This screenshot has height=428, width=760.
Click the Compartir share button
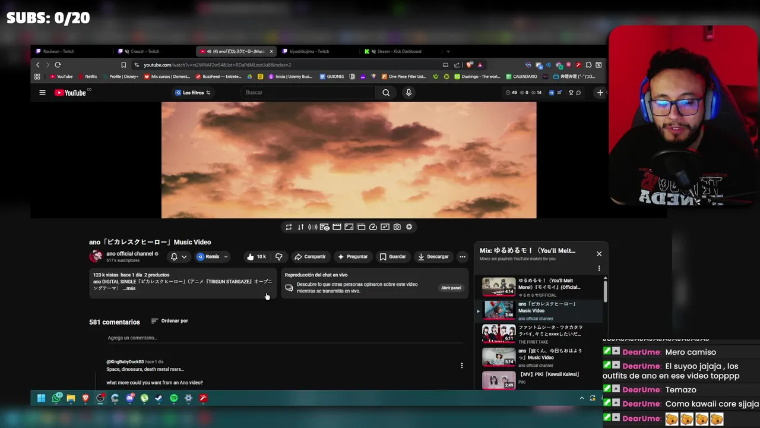click(x=310, y=257)
